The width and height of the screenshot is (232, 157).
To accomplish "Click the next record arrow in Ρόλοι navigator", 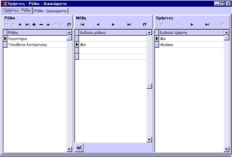I will point(20,25).
